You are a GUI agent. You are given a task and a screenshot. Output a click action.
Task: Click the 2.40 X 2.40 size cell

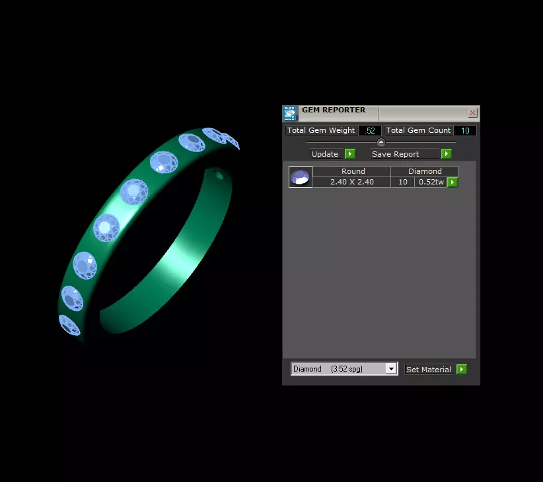352,182
